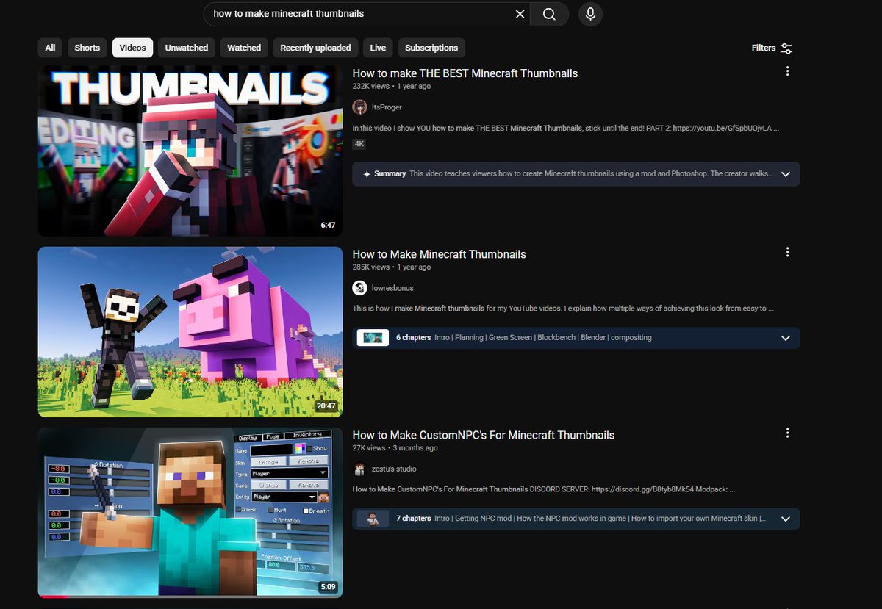The width and height of the screenshot is (882, 609).
Task: Select the Shorts filter chip
Action: (87, 47)
